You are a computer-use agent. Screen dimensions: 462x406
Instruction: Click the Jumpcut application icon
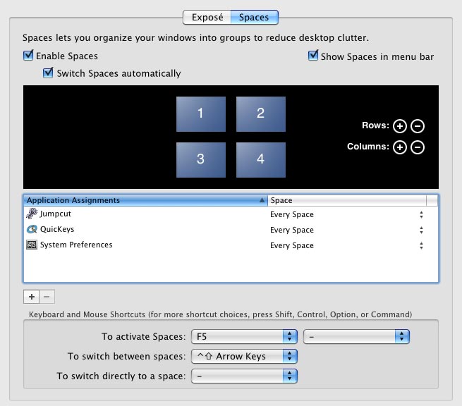(32, 214)
